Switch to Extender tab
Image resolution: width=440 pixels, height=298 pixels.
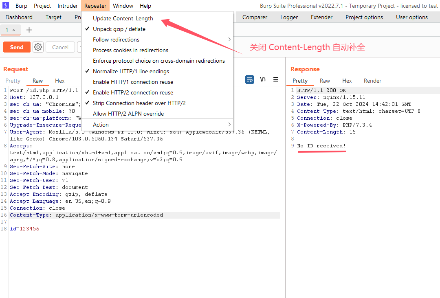pos(321,18)
